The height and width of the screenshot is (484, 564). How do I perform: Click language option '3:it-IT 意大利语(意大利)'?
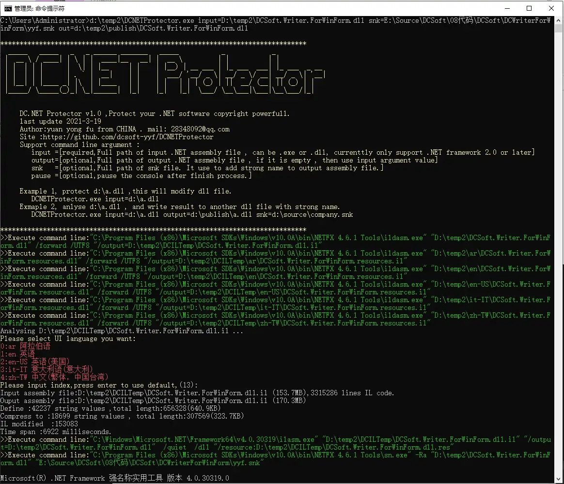pyautogui.click(x=47, y=370)
